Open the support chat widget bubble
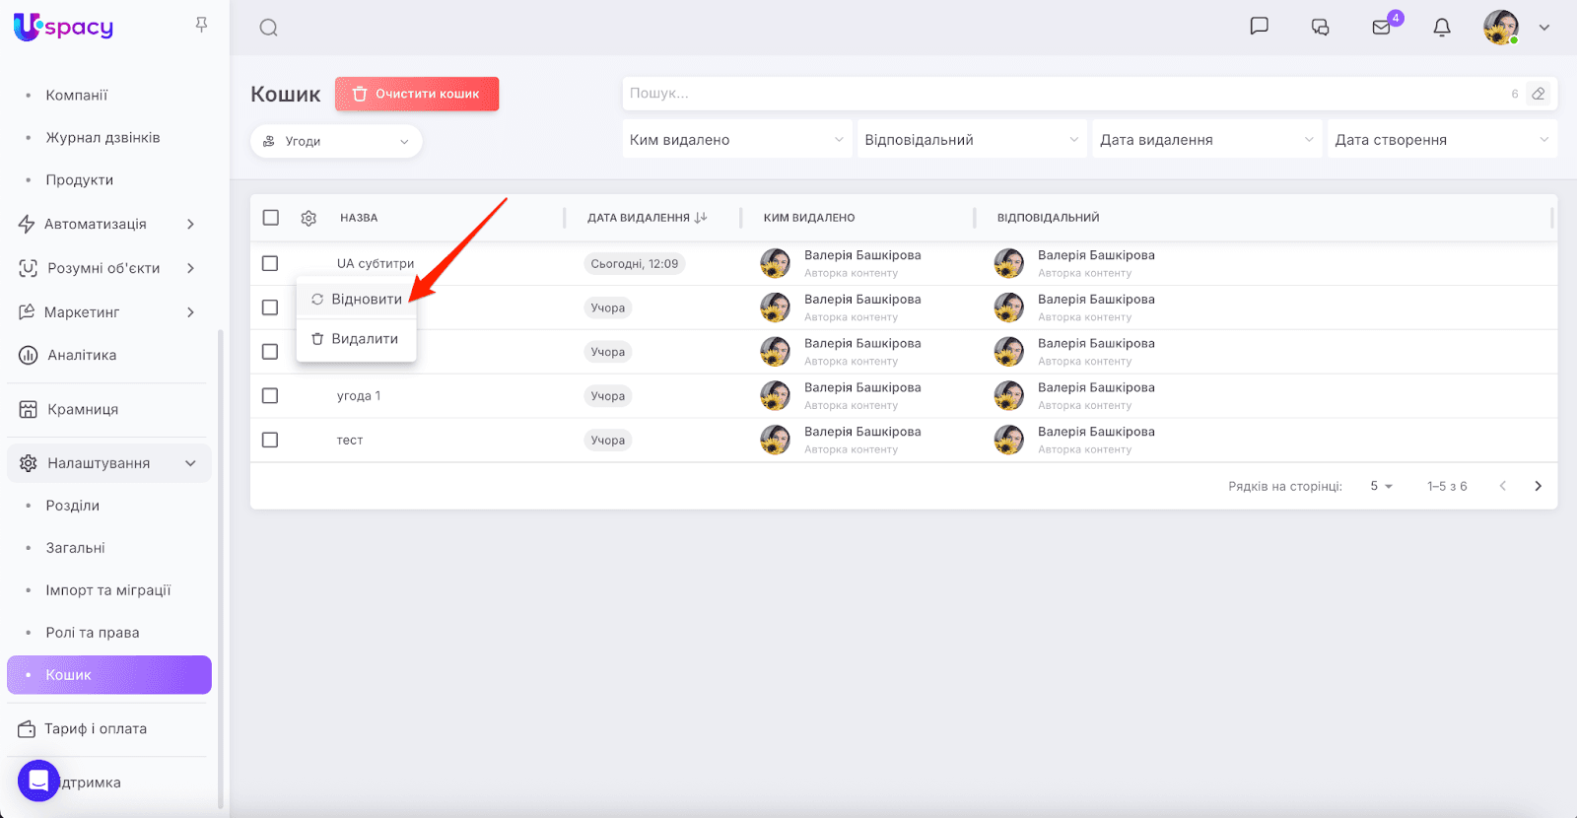1577x818 pixels. pos(38,782)
